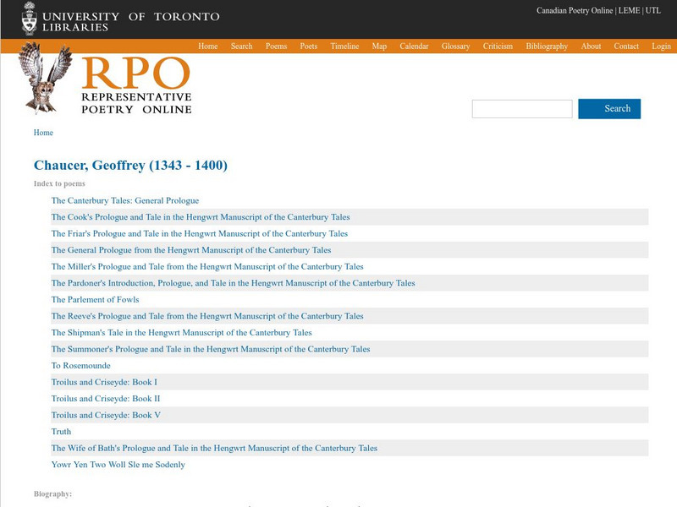Open the Timeline navigation item
This screenshot has height=507, width=677.
point(344,46)
